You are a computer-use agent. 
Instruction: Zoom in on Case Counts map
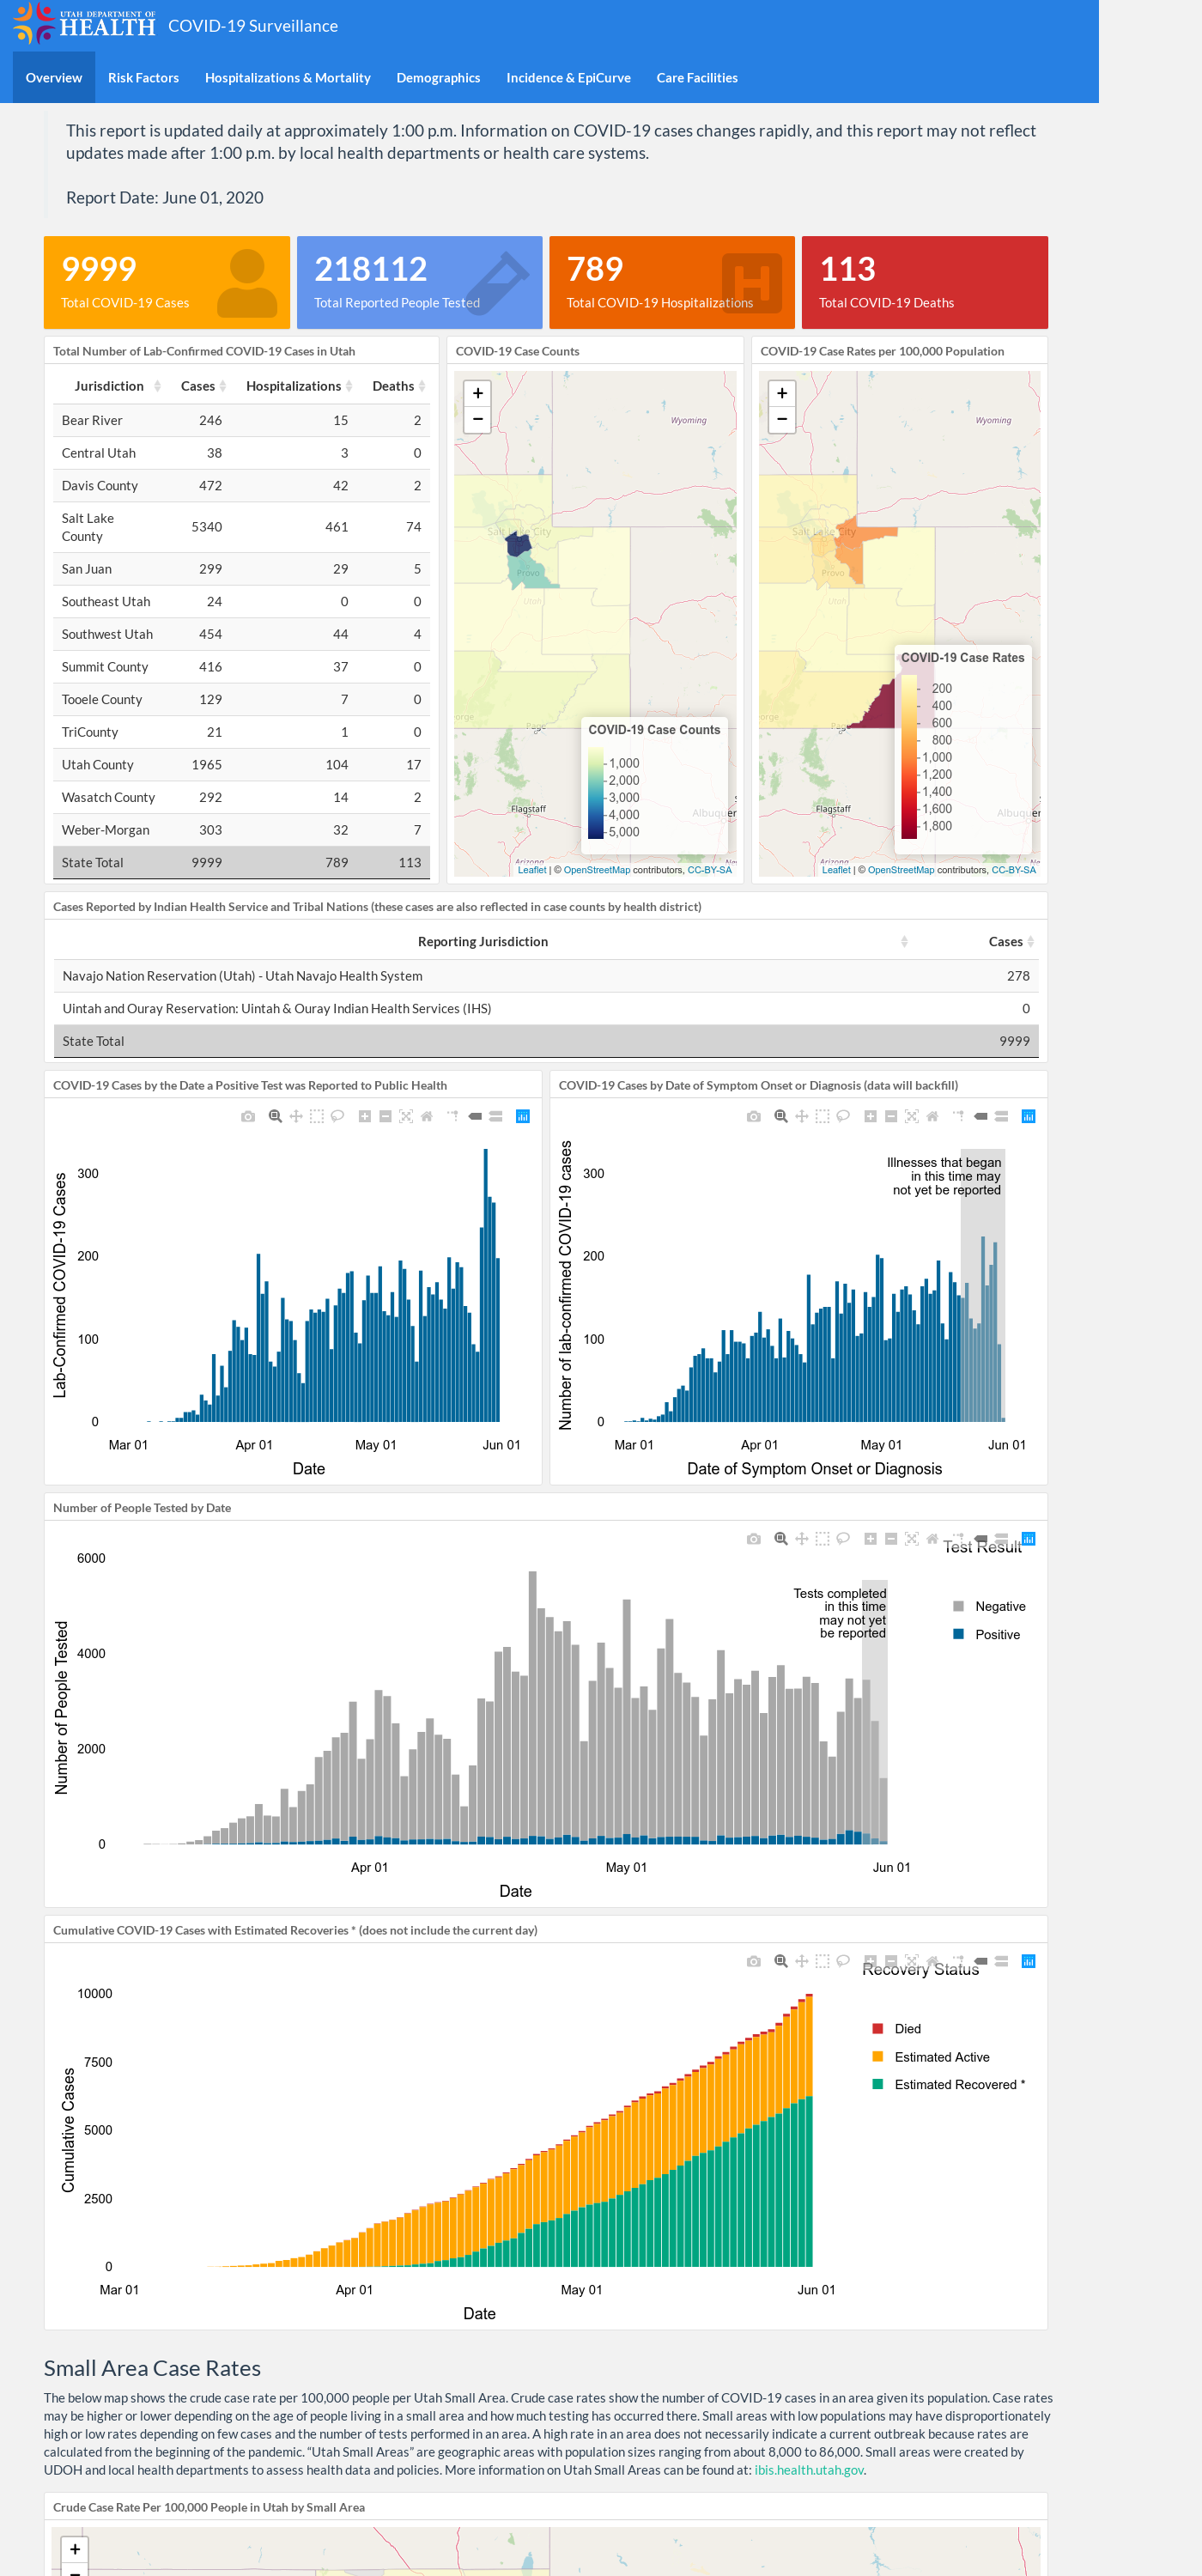(x=478, y=393)
